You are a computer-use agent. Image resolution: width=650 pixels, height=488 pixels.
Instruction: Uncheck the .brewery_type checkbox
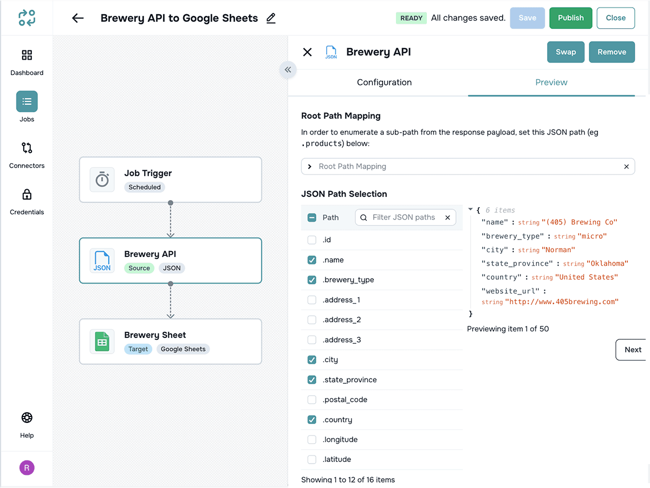[x=311, y=280]
